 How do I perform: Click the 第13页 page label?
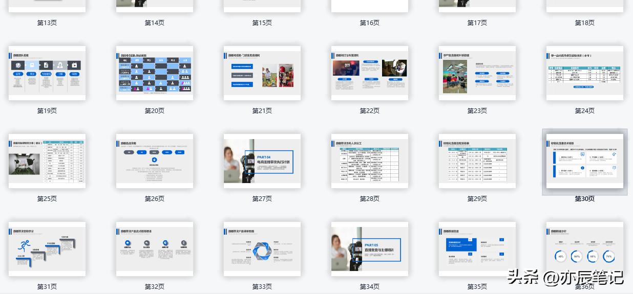click(x=47, y=22)
